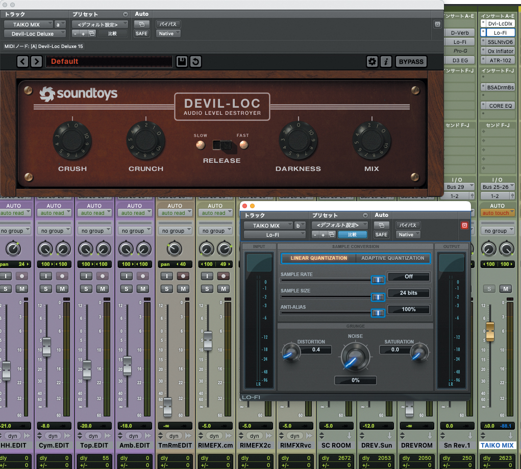Load the previous preset arrow in Devil-Loc

pyautogui.click(x=22, y=61)
